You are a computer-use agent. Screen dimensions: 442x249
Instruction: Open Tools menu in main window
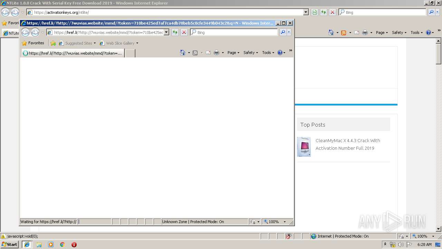(x=417, y=33)
